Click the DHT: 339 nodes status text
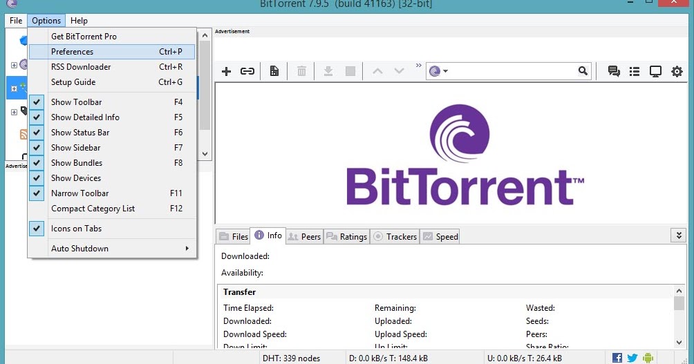The image size is (694, 364). point(291,358)
